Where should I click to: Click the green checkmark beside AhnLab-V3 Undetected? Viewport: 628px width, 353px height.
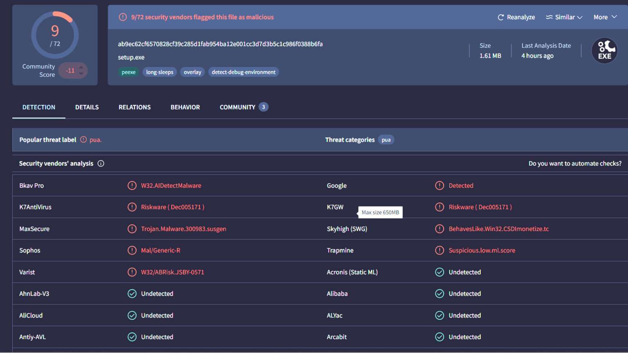(132, 293)
